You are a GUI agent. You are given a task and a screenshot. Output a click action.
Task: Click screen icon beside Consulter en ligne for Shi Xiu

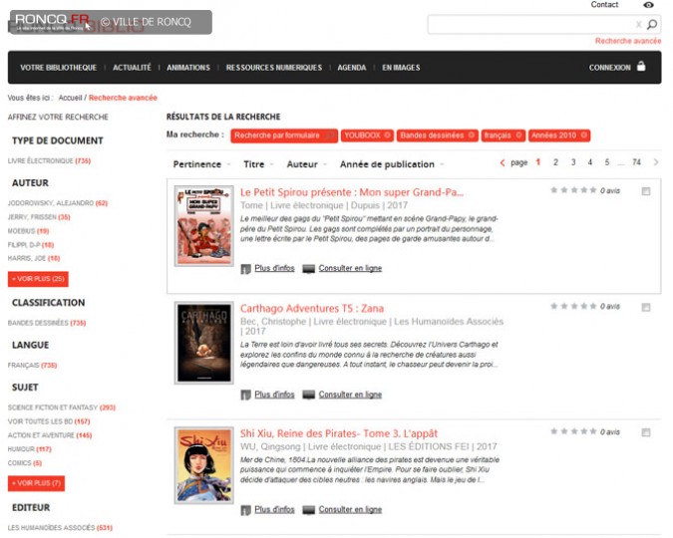tap(309, 510)
